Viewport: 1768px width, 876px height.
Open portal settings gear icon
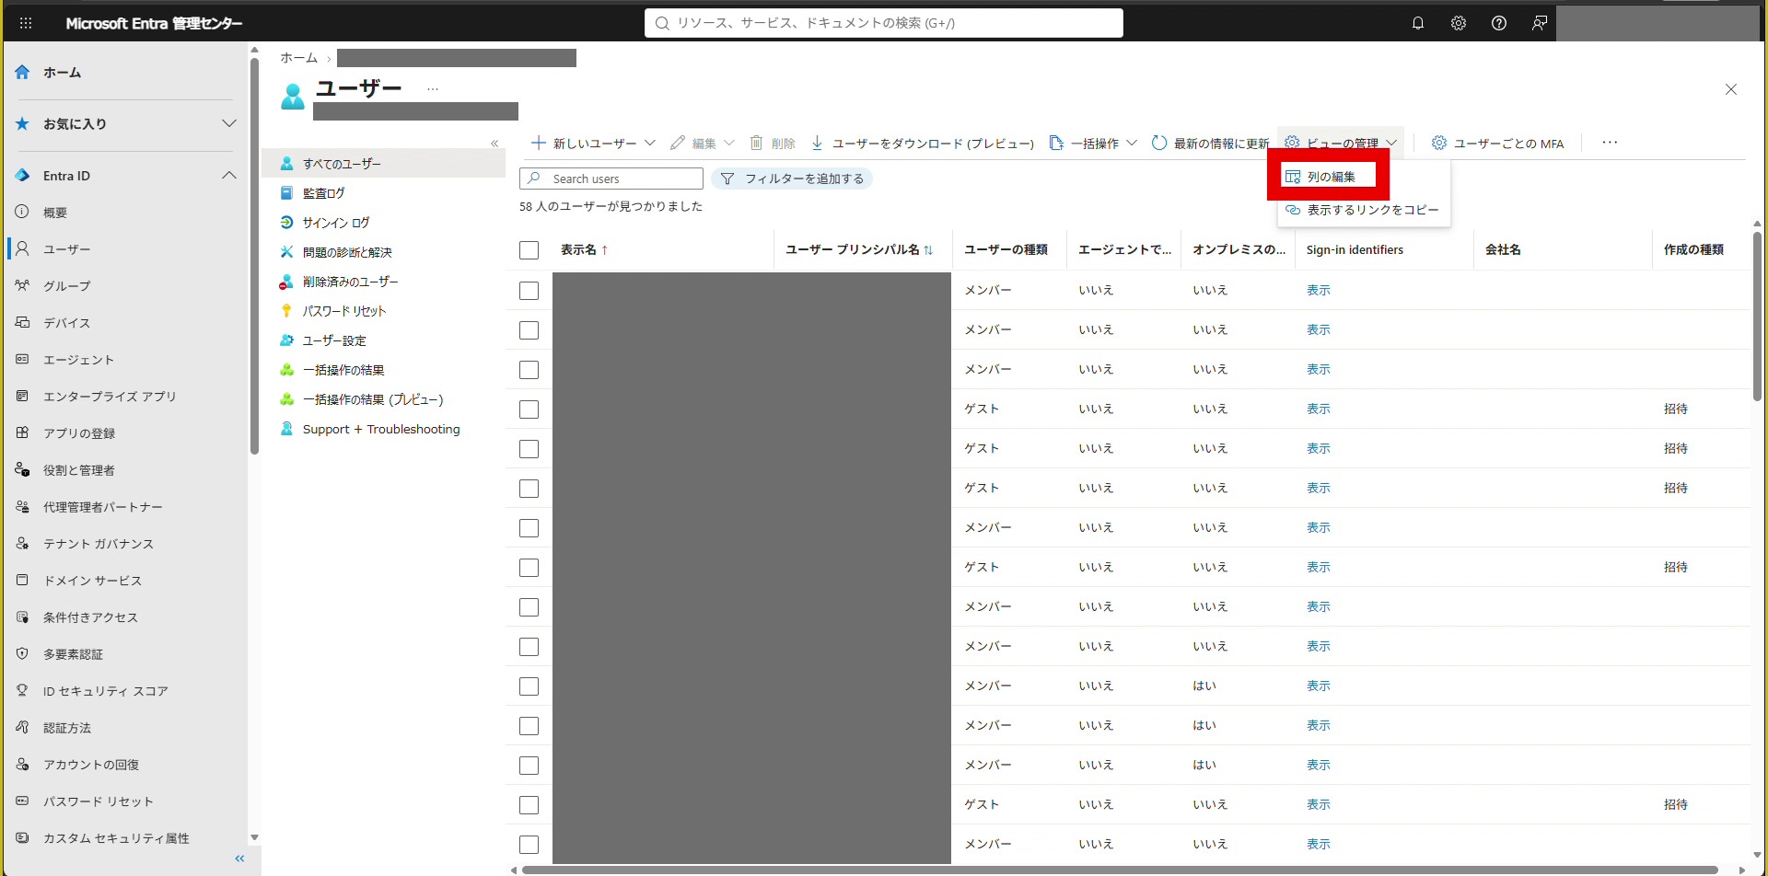(1459, 23)
